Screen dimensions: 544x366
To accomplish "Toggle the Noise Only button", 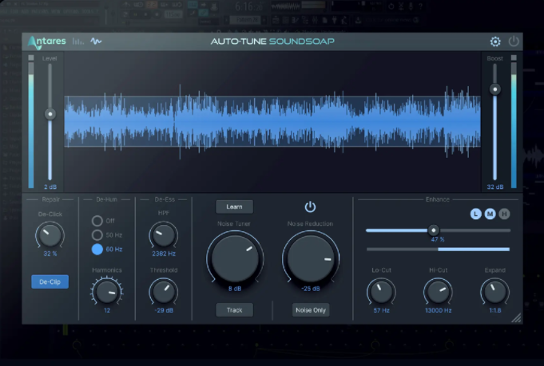I will pos(310,309).
